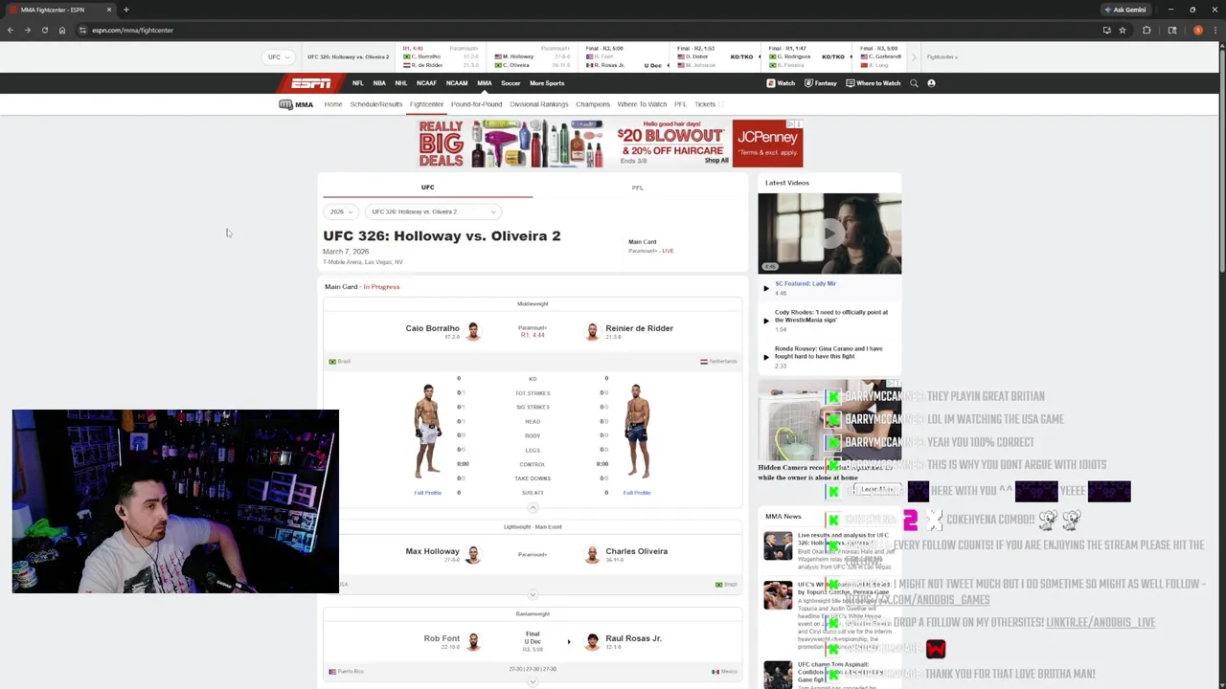Open the NBA menu item
The width and height of the screenshot is (1226, 689).
click(x=379, y=83)
